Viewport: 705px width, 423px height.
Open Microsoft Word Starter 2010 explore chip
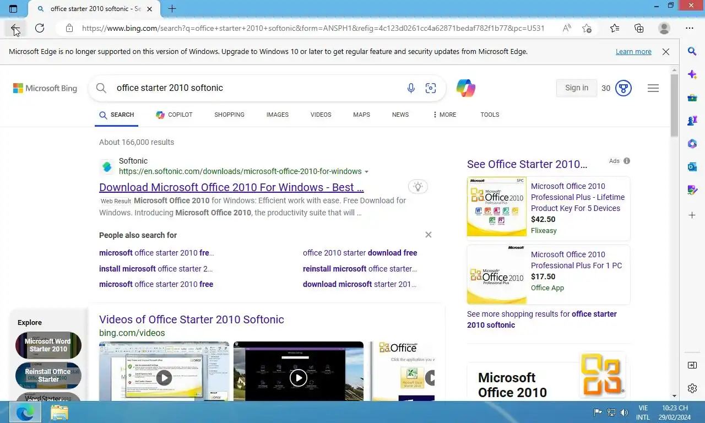[x=48, y=345]
